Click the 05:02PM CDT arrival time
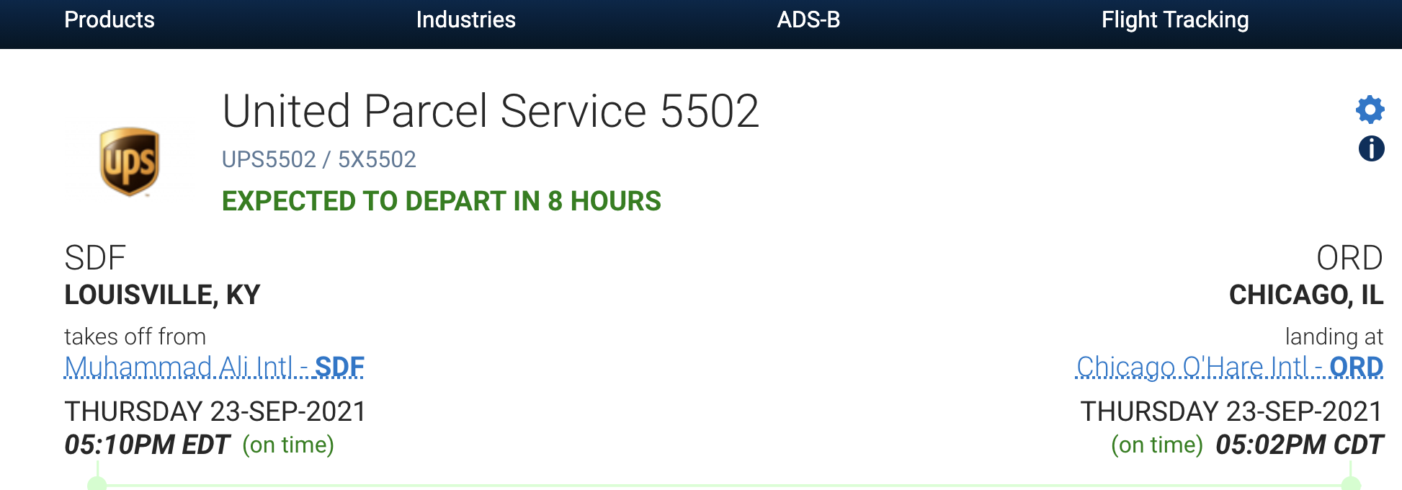1402x490 pixels. [x=1299, y=445]
